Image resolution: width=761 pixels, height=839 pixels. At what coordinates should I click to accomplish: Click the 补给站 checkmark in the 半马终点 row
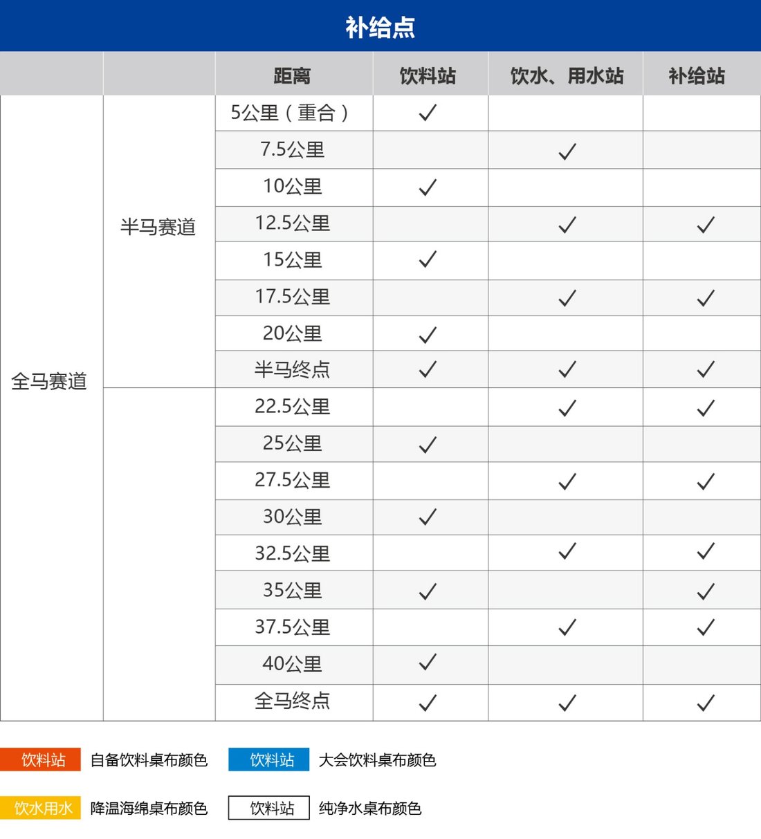point(706,369)
